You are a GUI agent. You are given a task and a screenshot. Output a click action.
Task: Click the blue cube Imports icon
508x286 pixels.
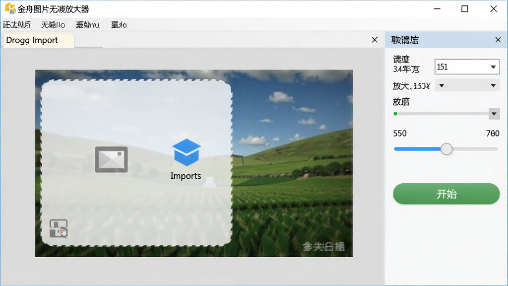187,152
